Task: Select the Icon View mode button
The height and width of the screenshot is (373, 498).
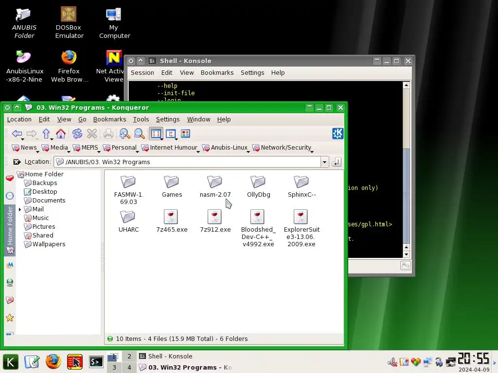Action: (156, 134)
